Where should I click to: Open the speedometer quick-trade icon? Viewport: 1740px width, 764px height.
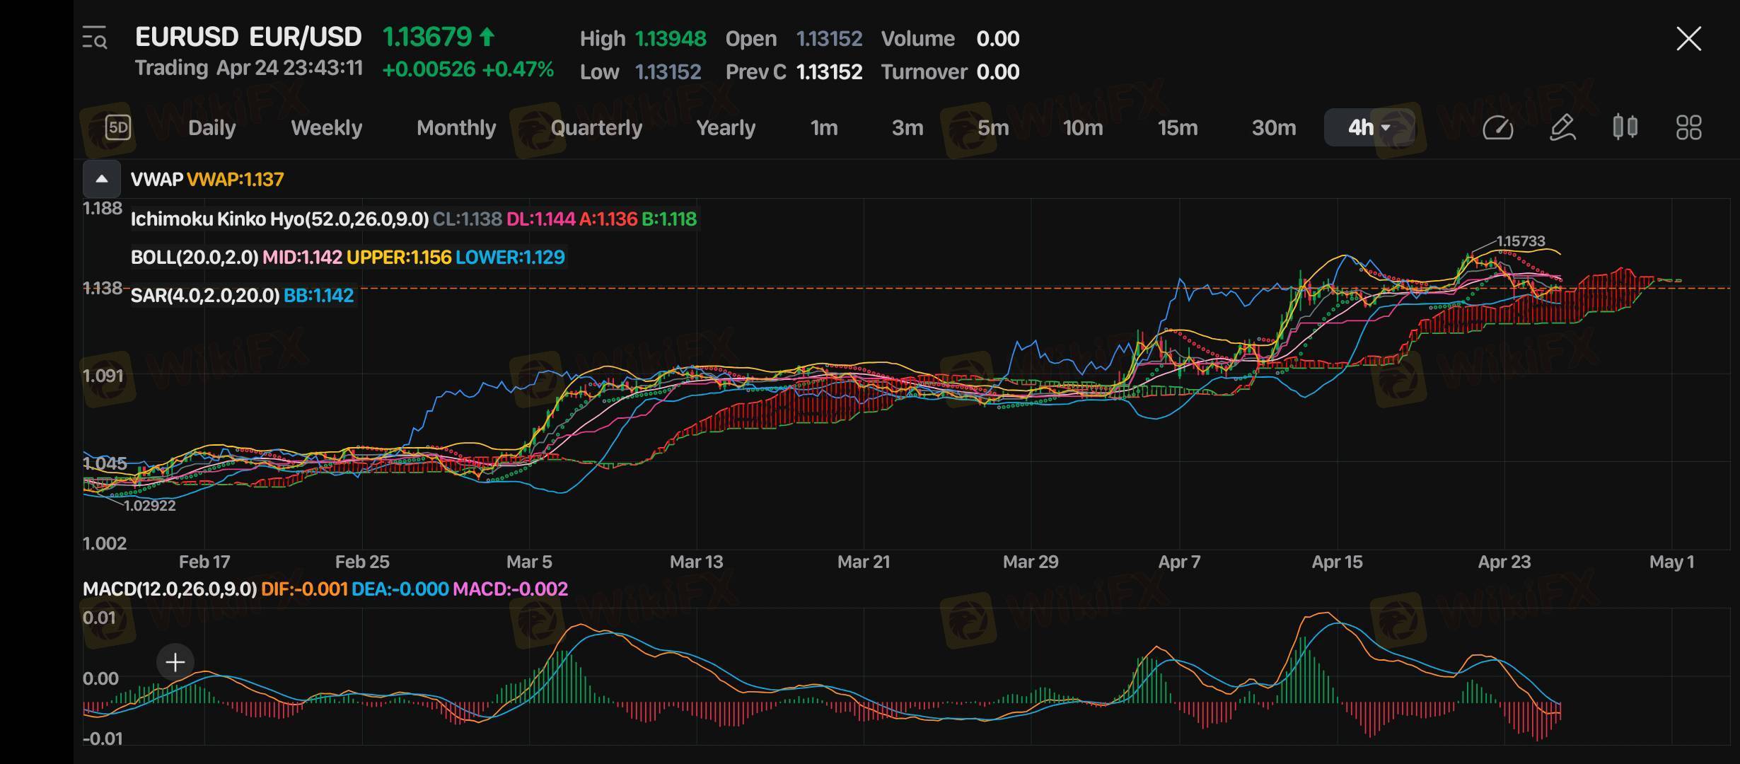tap(1497, 127)
